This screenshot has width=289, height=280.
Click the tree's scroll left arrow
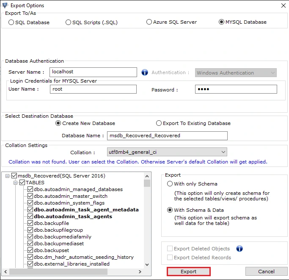[6, 272]
